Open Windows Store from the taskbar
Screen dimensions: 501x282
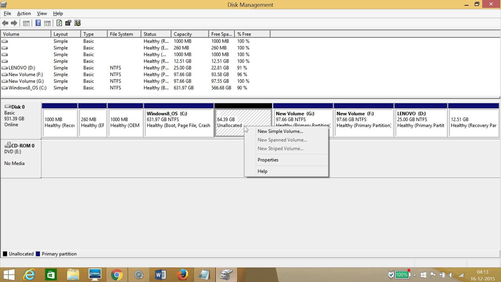[x=50, y=275]
